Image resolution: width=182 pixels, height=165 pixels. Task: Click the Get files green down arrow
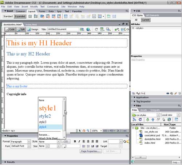(147, 120)
